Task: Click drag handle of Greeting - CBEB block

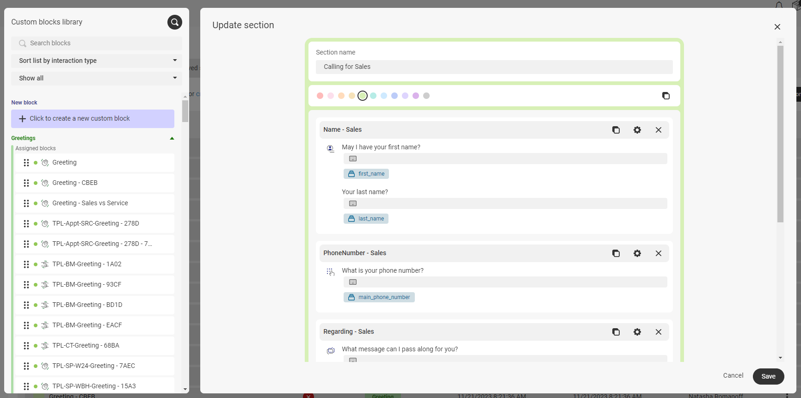Action: pos(26,183)
